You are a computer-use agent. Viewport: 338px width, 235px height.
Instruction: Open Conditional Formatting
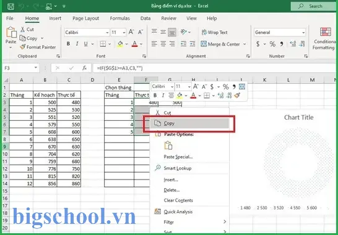pyautogui.click(x=325, y=38)
